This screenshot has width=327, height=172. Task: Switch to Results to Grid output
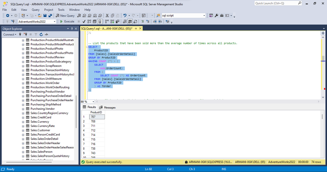click(x=130, y=21)
